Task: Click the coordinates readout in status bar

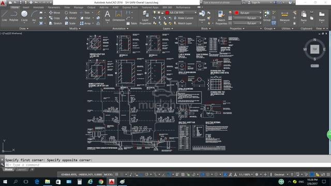Action: pyautogui.click(x=81, y=175)
